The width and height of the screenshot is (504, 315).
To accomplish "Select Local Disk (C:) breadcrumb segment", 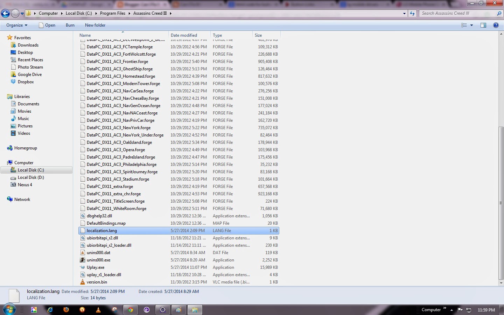I will pyautogui.click(x=79, y=13).
